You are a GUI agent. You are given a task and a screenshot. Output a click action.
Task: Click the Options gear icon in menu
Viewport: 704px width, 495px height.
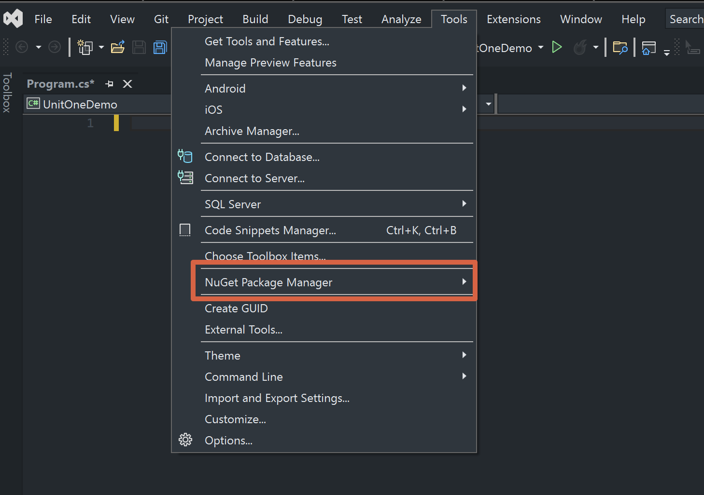185,440
